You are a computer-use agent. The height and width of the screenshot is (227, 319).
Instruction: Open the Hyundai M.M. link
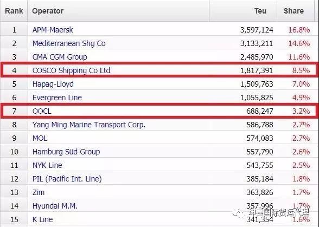coord(55,206)
